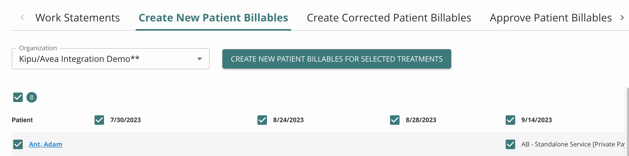This screenshot has height=156, width=629.
Task: Open the Work Statements tab
Action: (x=77, y=18)
